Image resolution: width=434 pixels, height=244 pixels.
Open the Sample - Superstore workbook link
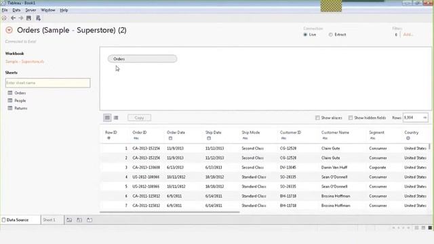coord(24,62)
